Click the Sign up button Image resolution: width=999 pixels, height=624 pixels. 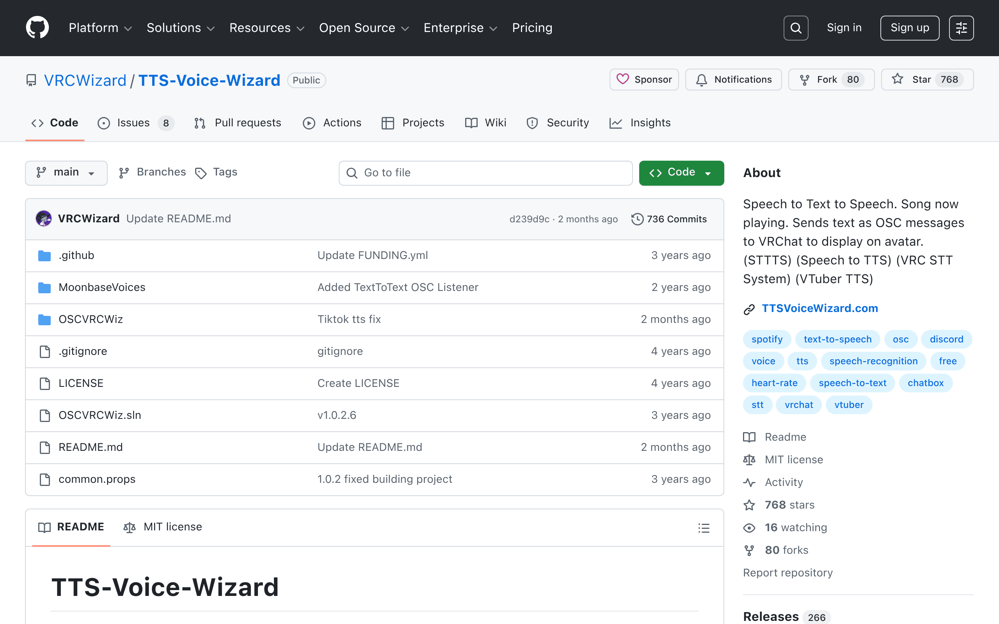909,28
